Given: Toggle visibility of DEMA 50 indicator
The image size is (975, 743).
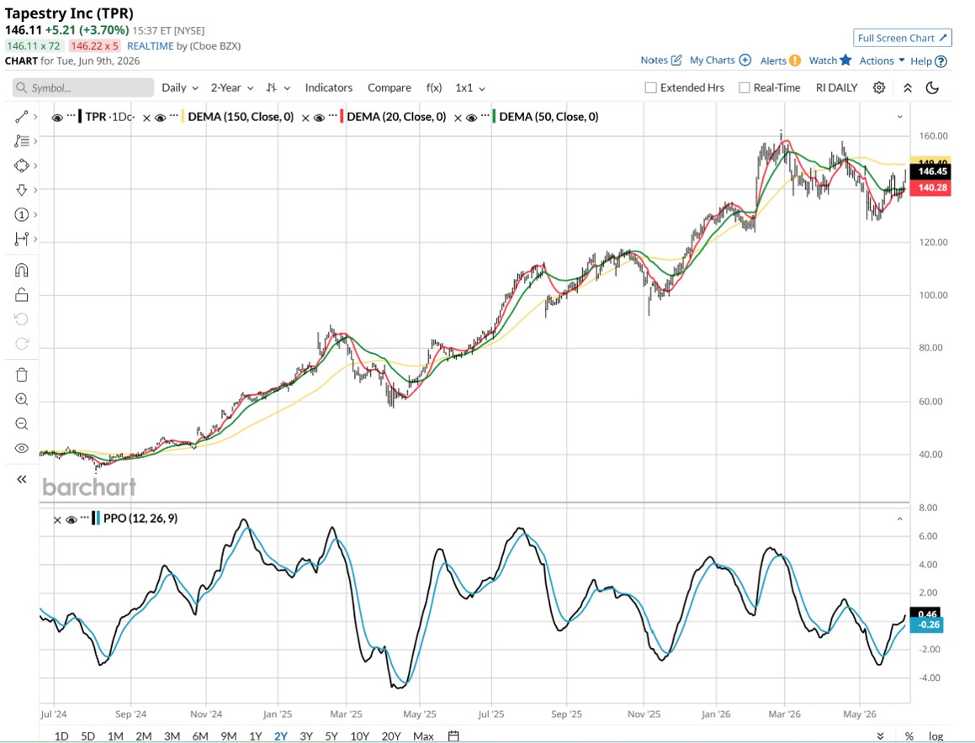Looking at the screenshot, I should [471, 118].
